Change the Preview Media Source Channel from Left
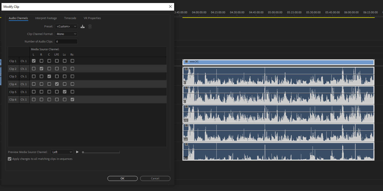383x191 pixels. [x=62, y=152]
